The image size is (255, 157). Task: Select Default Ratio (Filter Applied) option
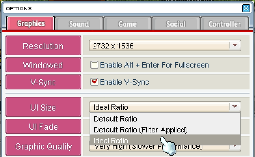[x=165, y=130]
